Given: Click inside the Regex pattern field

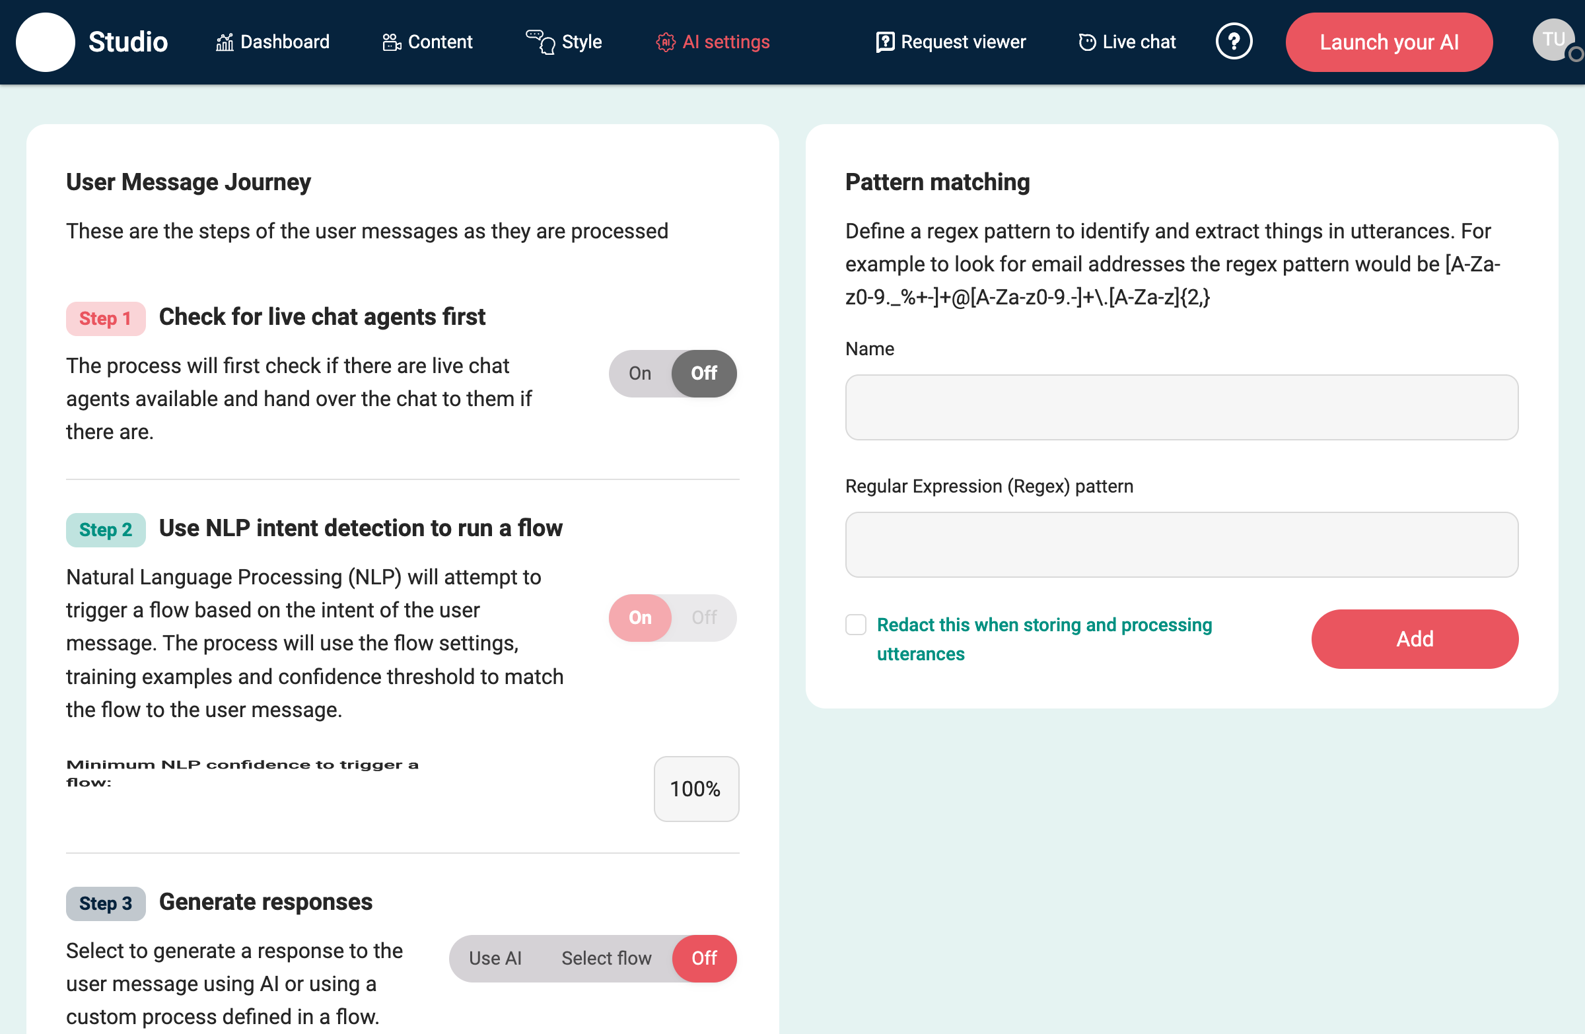Looking at the screenshot, I should [x=1181, y=545].
